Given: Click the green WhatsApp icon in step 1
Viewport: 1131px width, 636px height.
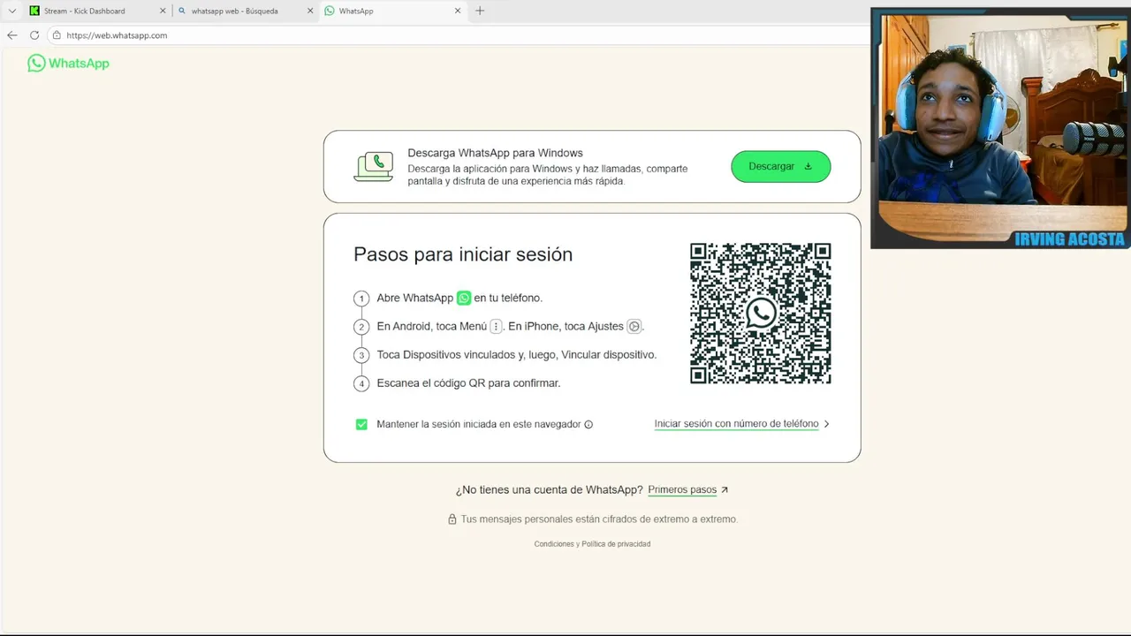Looking at the screenshot, I should [x=464, y=298].
